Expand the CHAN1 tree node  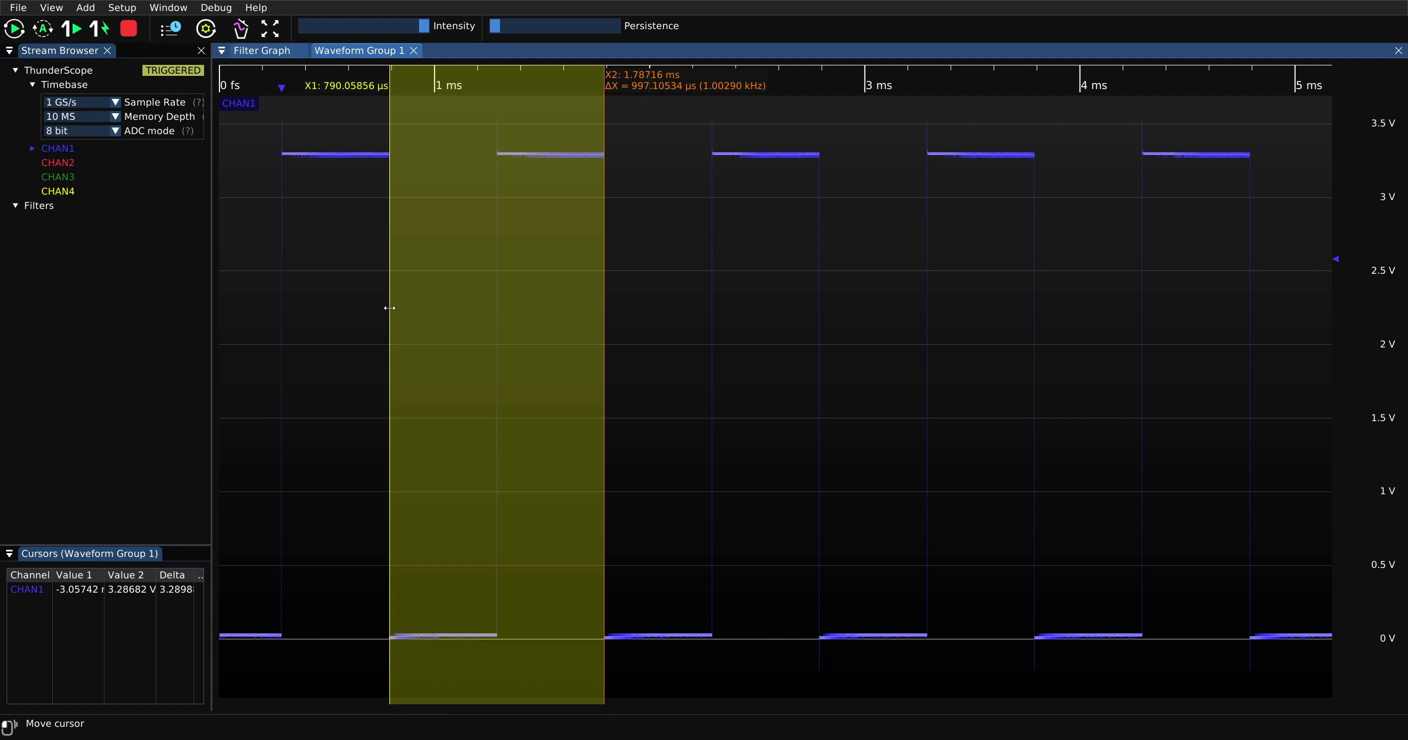tap(32, 148)
